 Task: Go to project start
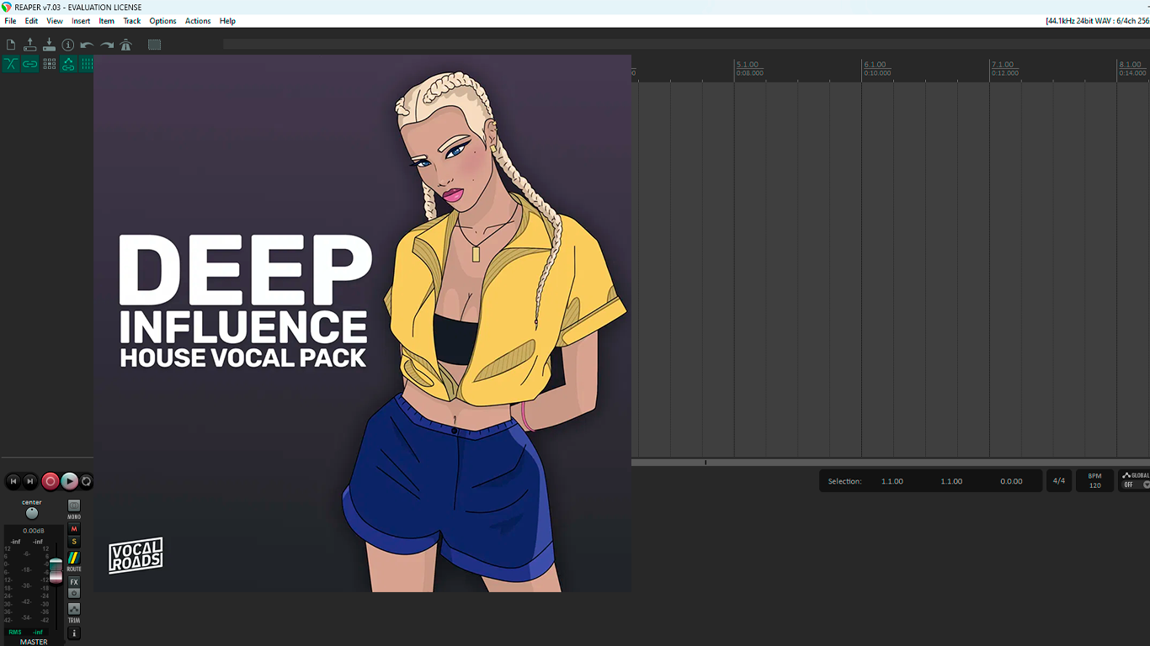tap(13, 481)
